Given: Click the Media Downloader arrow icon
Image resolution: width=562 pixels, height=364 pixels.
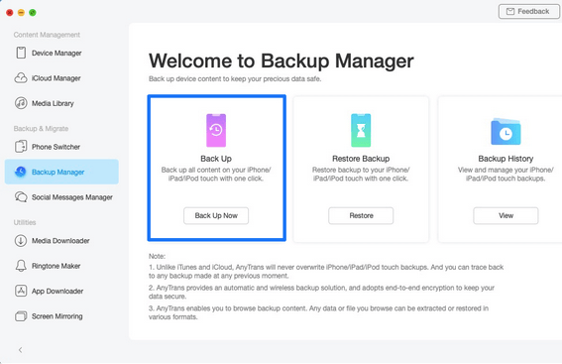Looking at the screenshot, I should click(x=21, y=240).
